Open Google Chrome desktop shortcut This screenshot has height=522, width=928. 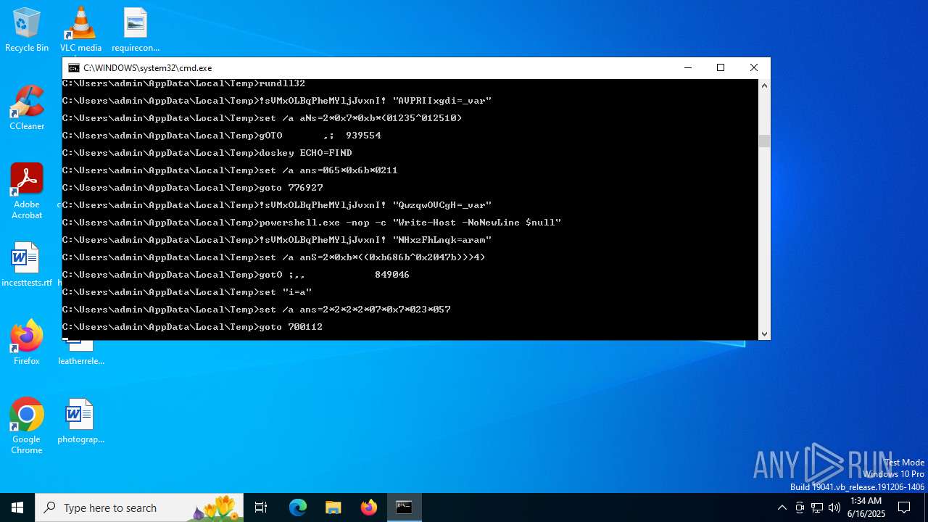tap(27, 426)
